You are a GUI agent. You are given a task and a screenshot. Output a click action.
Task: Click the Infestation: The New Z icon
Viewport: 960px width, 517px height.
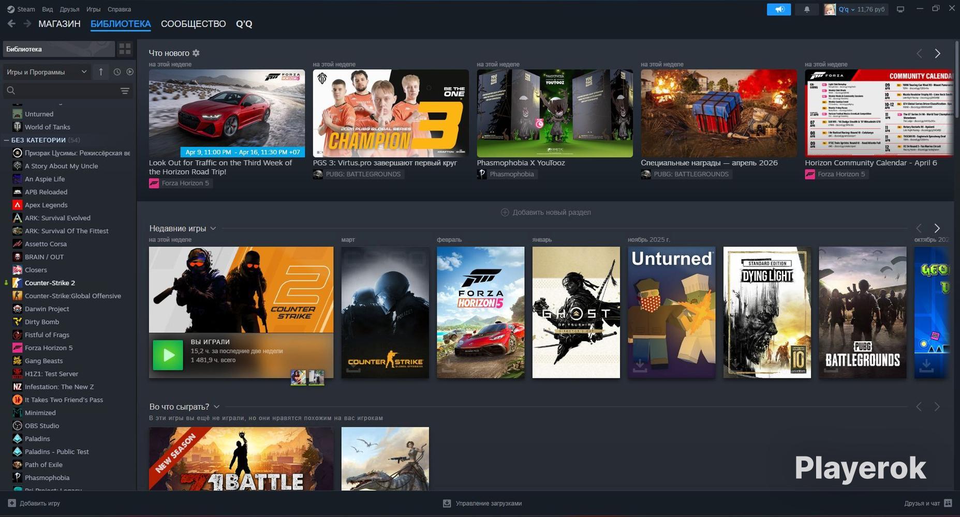click(17, 387)
